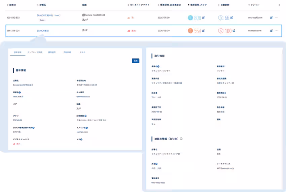Click 基本情報 section heading
Image resolution: width=286 pixels, height=192 pixels.
tap(21, 70)
